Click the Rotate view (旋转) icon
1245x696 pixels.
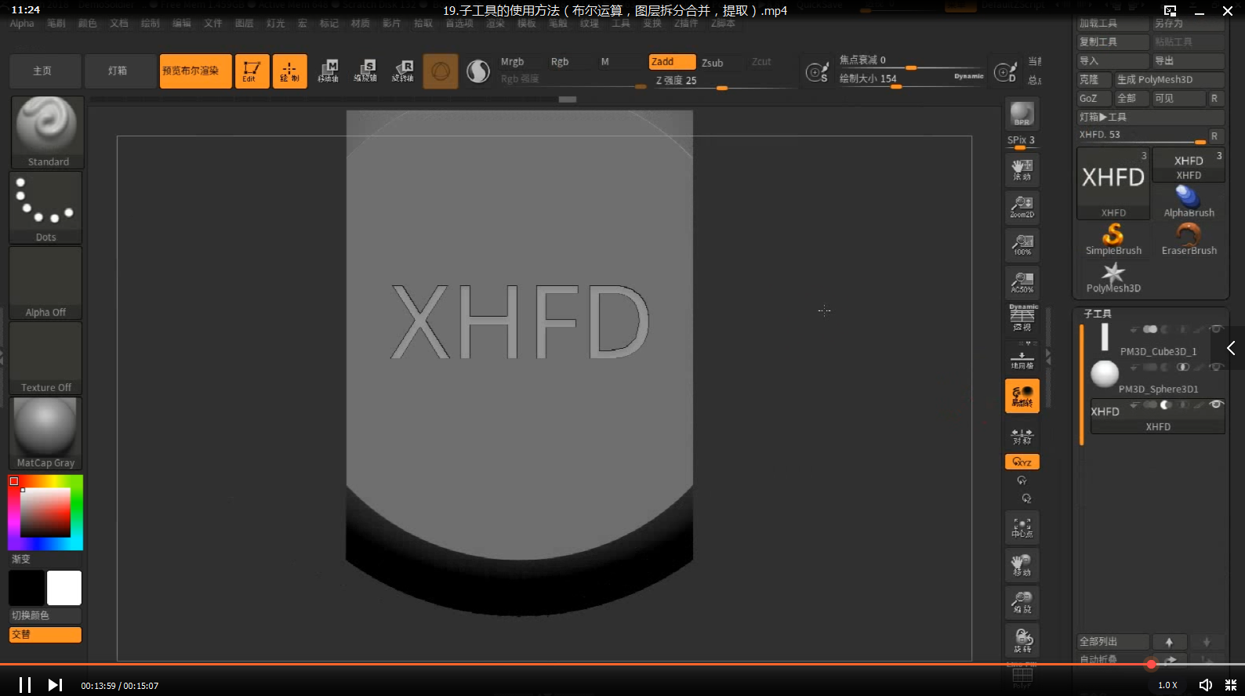1022,640
